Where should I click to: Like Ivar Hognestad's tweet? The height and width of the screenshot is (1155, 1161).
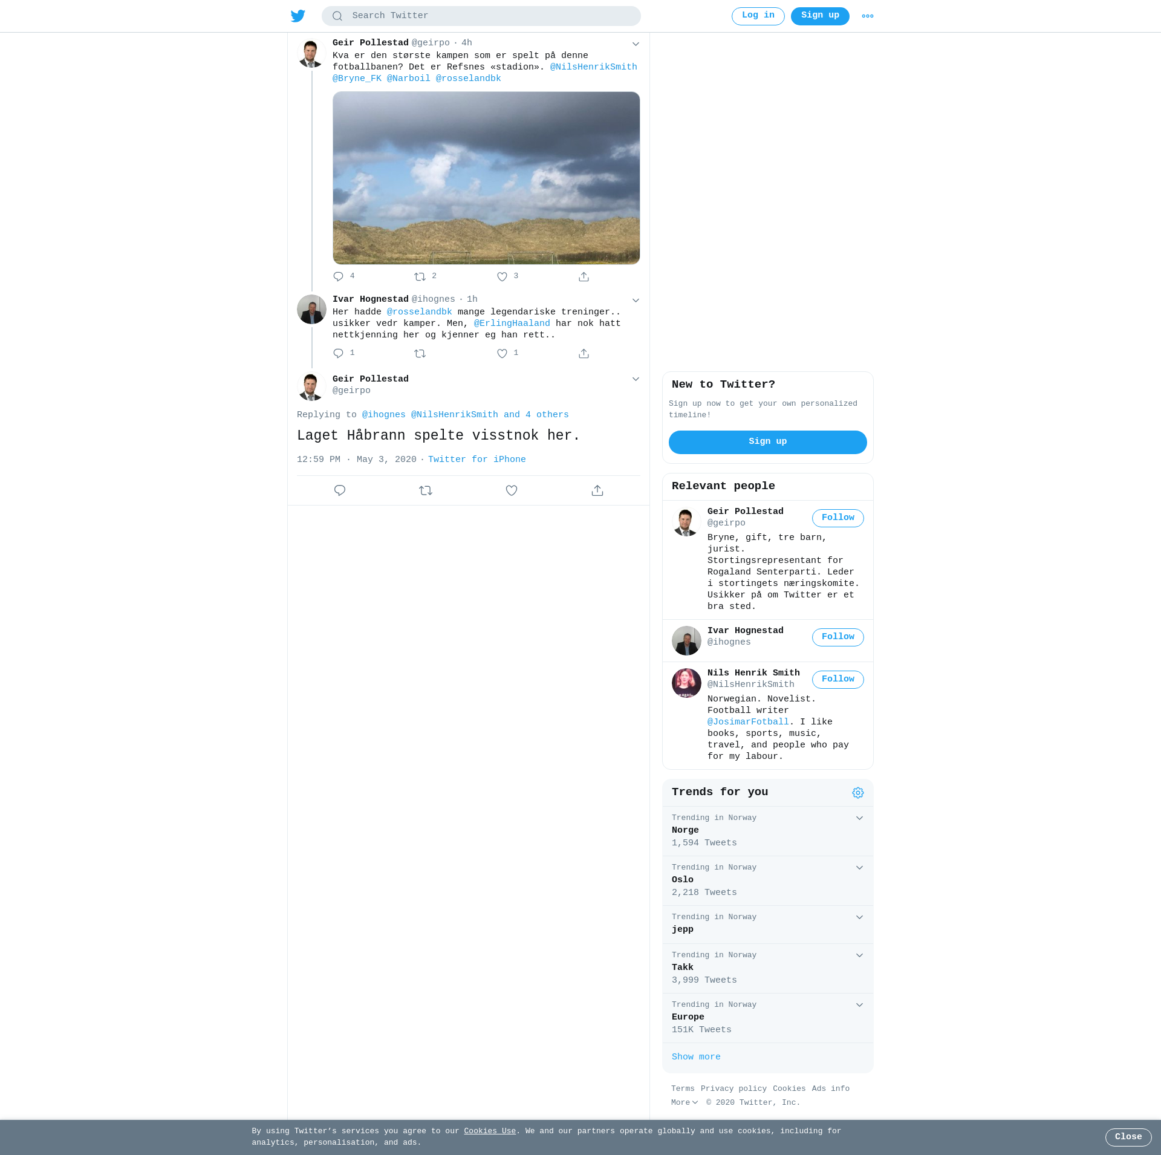point(502,353)
